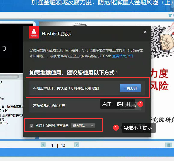Toggle the 使用本次选择并不再提示 checkbox
Viewport: 174px width, 161px height.
[x=32, y=126]
